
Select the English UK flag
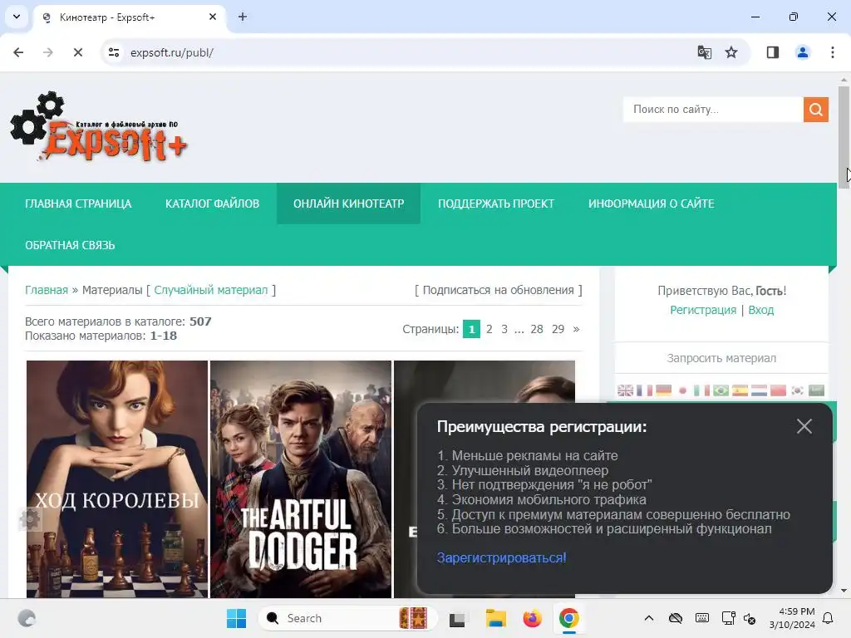(x=625, y=390)
